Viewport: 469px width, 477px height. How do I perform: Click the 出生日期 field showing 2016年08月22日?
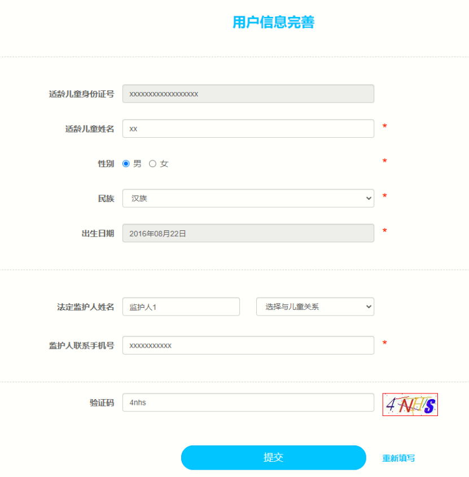coord(248,233)
